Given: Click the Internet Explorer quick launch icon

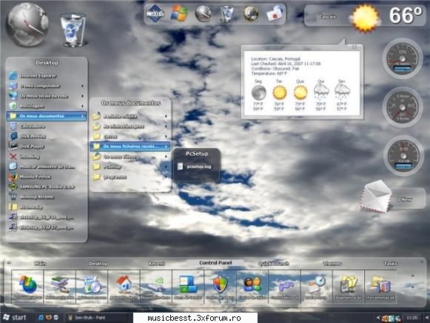Looking at the screenshot, I should tap(41, 318).
